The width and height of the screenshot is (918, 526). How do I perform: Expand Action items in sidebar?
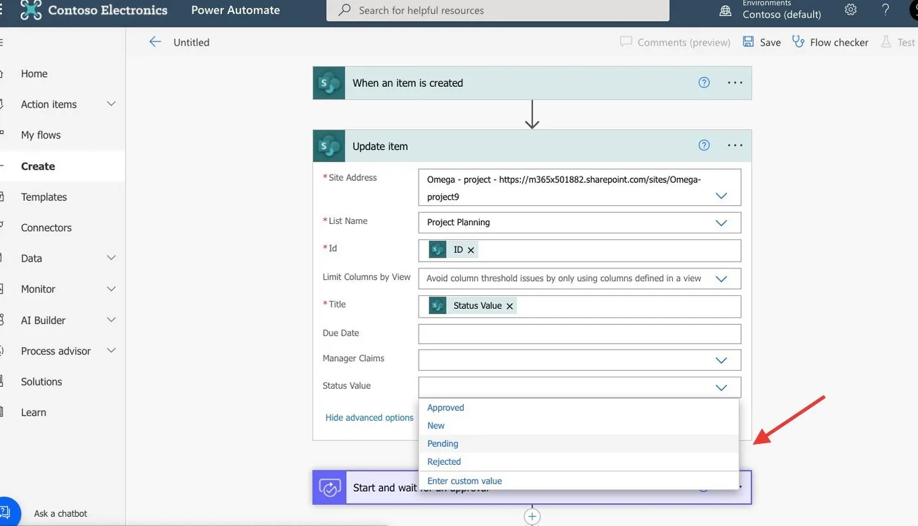click(x=112, y=104)
